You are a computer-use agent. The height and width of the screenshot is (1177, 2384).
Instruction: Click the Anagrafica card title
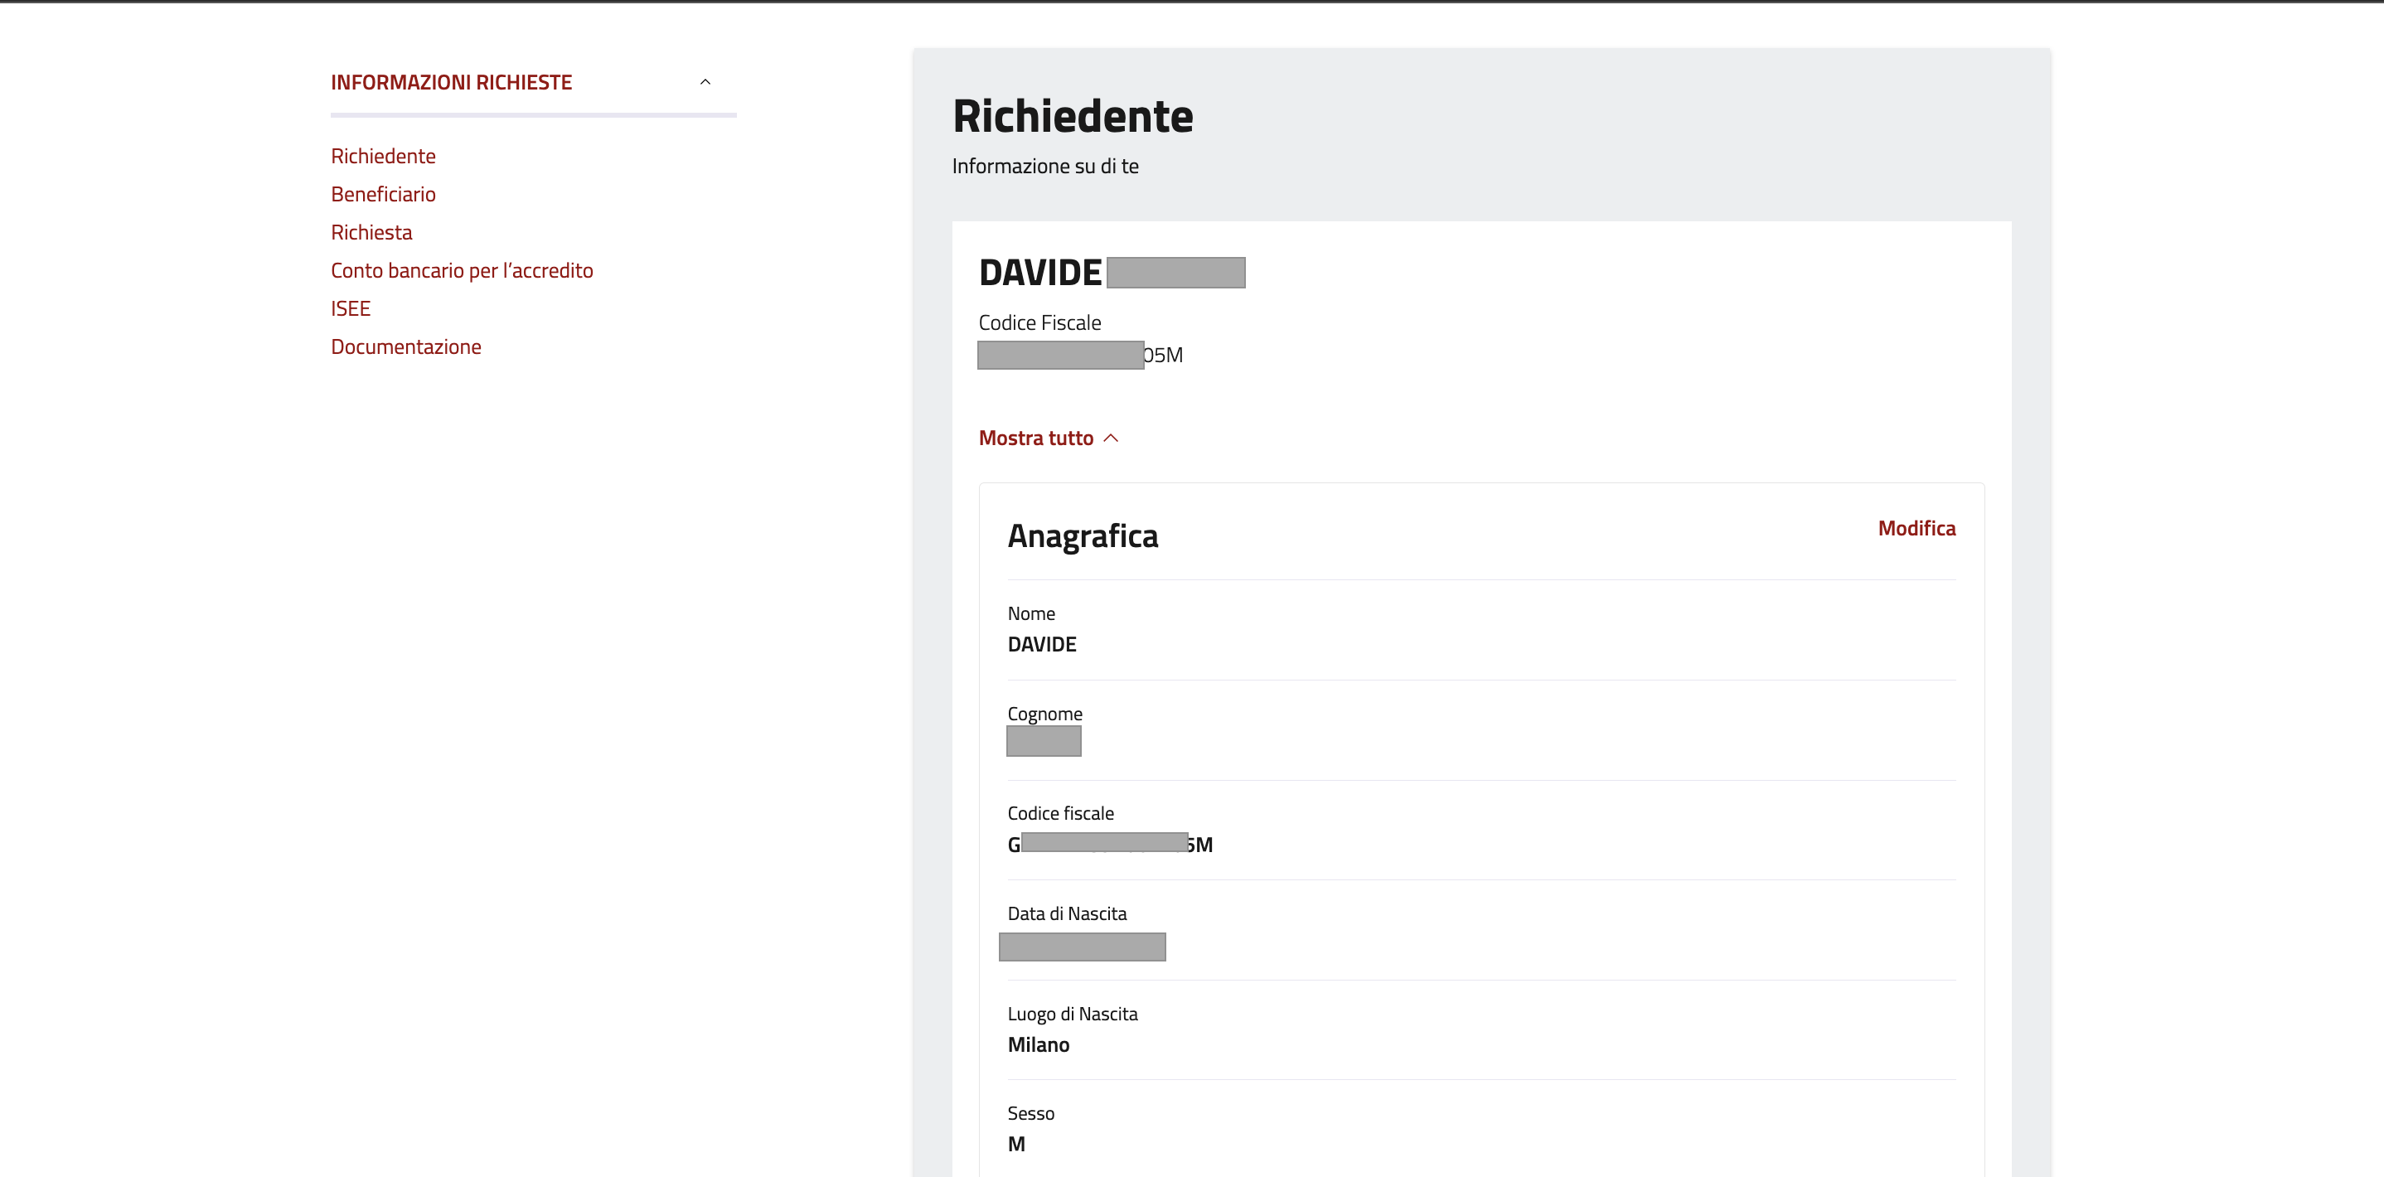pyautogui.click(x=1083, y=535)
